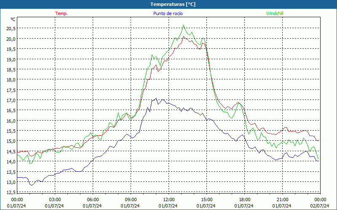
Task: Click the 12,5 y-axis value
Action: coord(10,192)
